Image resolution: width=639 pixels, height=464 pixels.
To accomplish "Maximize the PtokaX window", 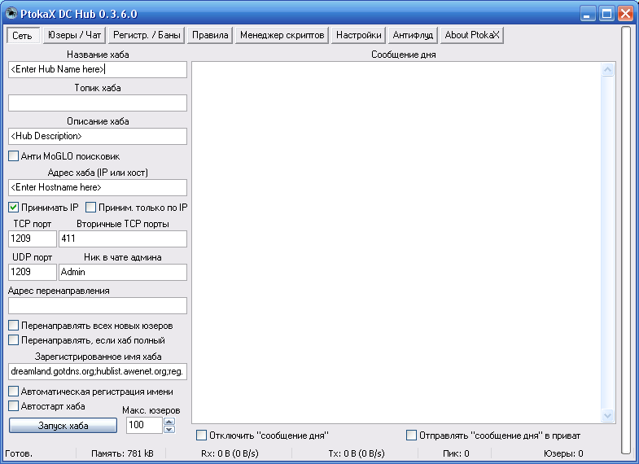I will (x=606, y=14).
